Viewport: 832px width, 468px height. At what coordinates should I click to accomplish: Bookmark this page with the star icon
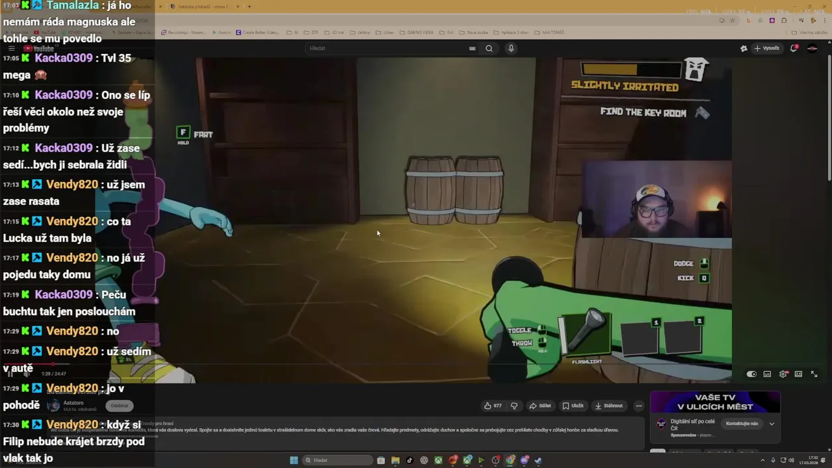pyautogui.click(x=733, y=20)
